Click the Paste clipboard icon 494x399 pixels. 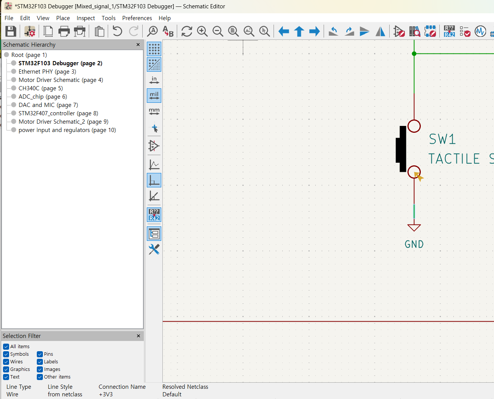[99, 31]
